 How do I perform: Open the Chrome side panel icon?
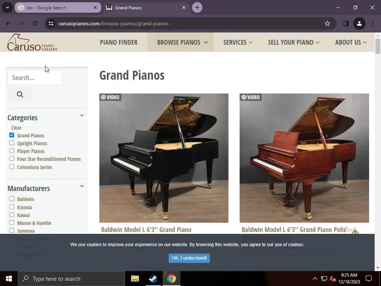(x=346, y=23)
